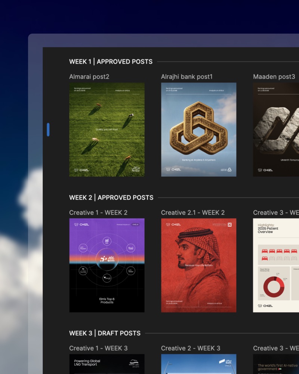Screen dimensions: 299x374
Task: Click the 'Alrajhi bank post1' frame label
Action: 187,77
